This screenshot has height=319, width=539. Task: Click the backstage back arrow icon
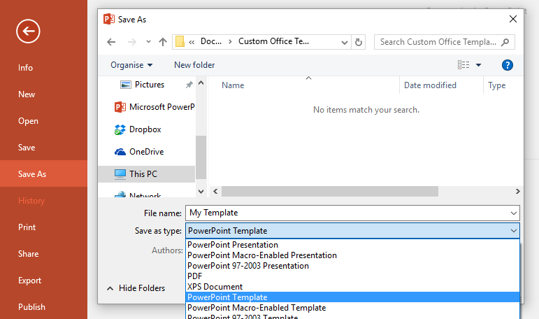pos(28,31)
